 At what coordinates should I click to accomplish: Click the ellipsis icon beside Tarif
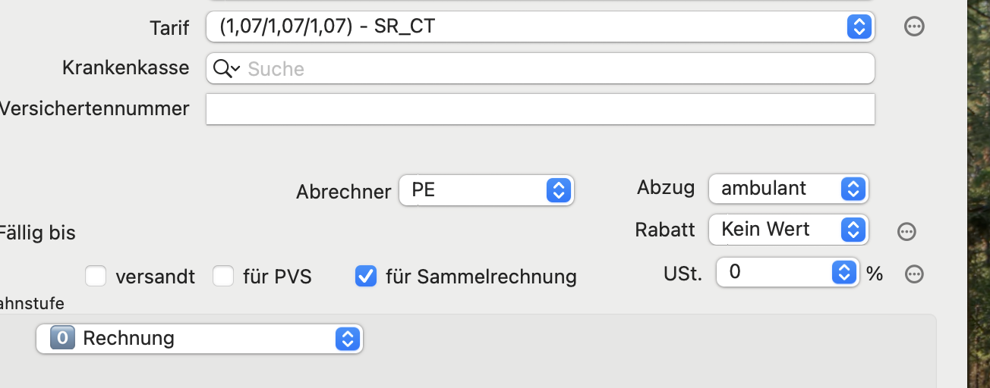click(914, 27)
